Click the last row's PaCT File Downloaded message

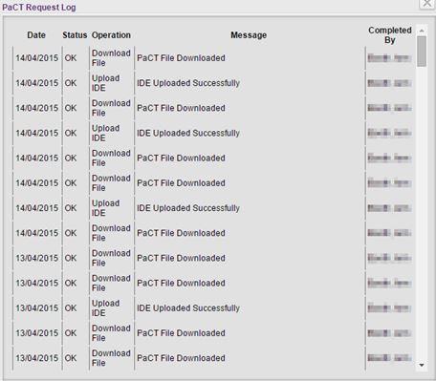(181, 358)
